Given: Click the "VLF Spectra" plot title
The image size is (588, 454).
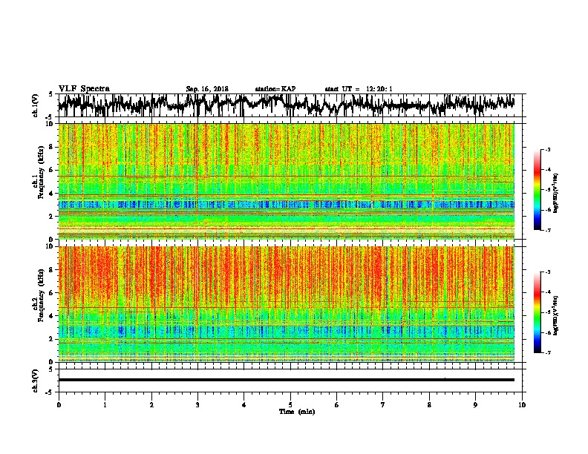Looking at the screenshot, I should (x=84, y=89).
